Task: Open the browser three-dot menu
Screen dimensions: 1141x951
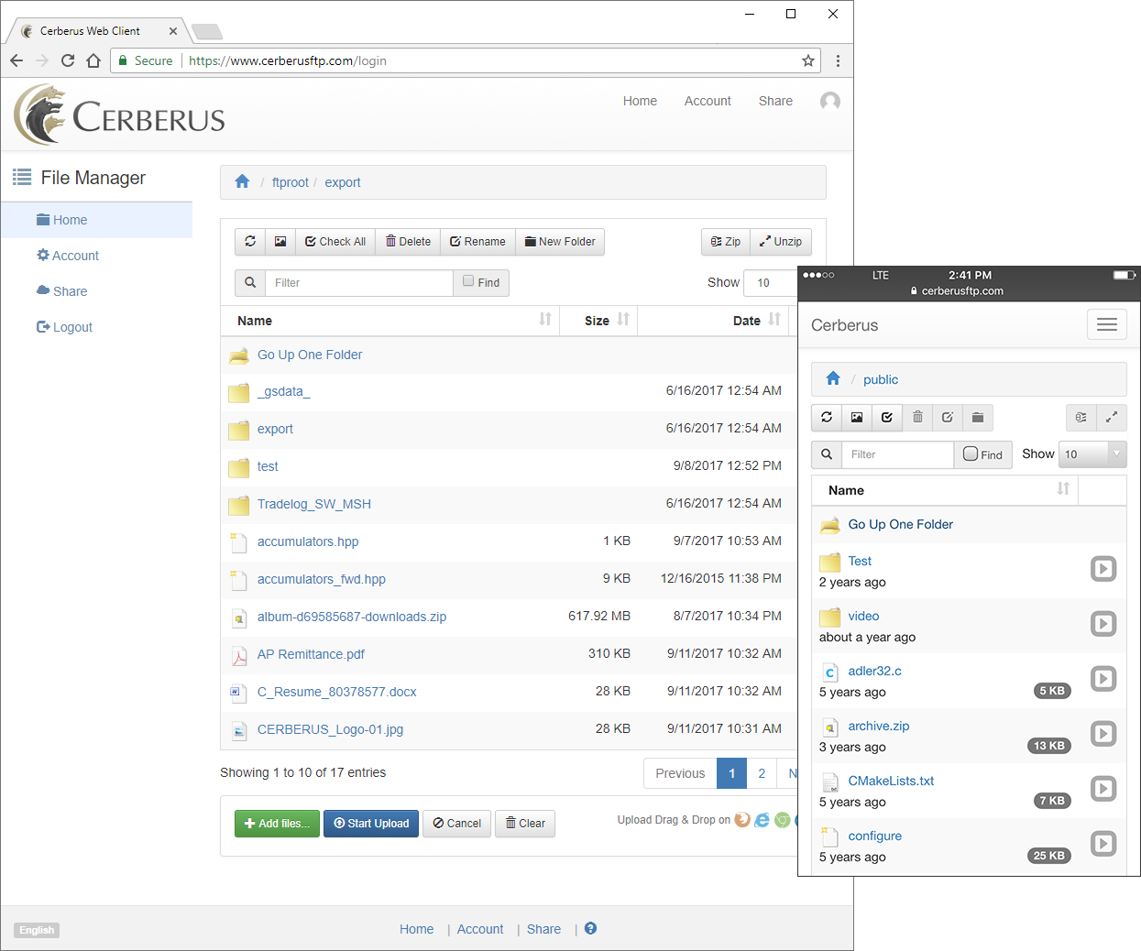Action: [838, 60]
